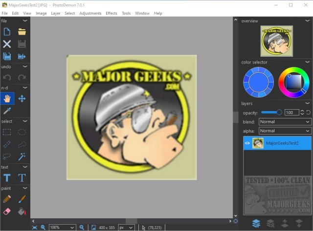Open the blend mode dropdown
The height and width of the screenshot is (231, 313).
[x=285, y=122]
